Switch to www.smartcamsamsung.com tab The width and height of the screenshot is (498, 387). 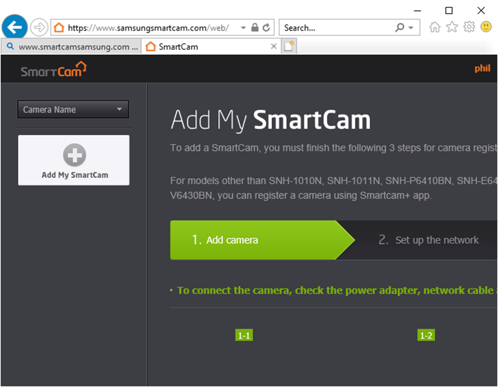(x=71, y=47)
